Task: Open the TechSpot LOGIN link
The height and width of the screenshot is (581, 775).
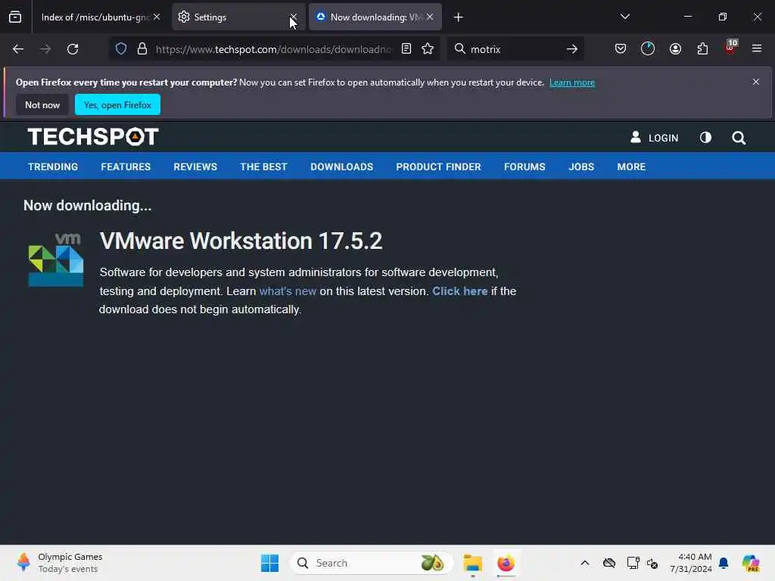Action: click(654, 138)
